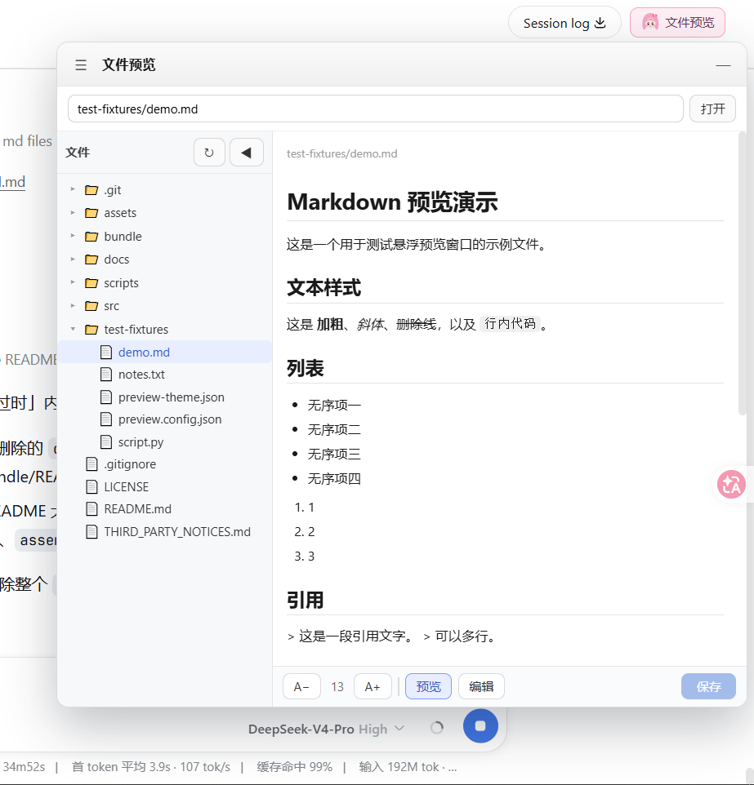
Task: Click the preview pane vertical scrollbar
Action: [x=743, y=273]
